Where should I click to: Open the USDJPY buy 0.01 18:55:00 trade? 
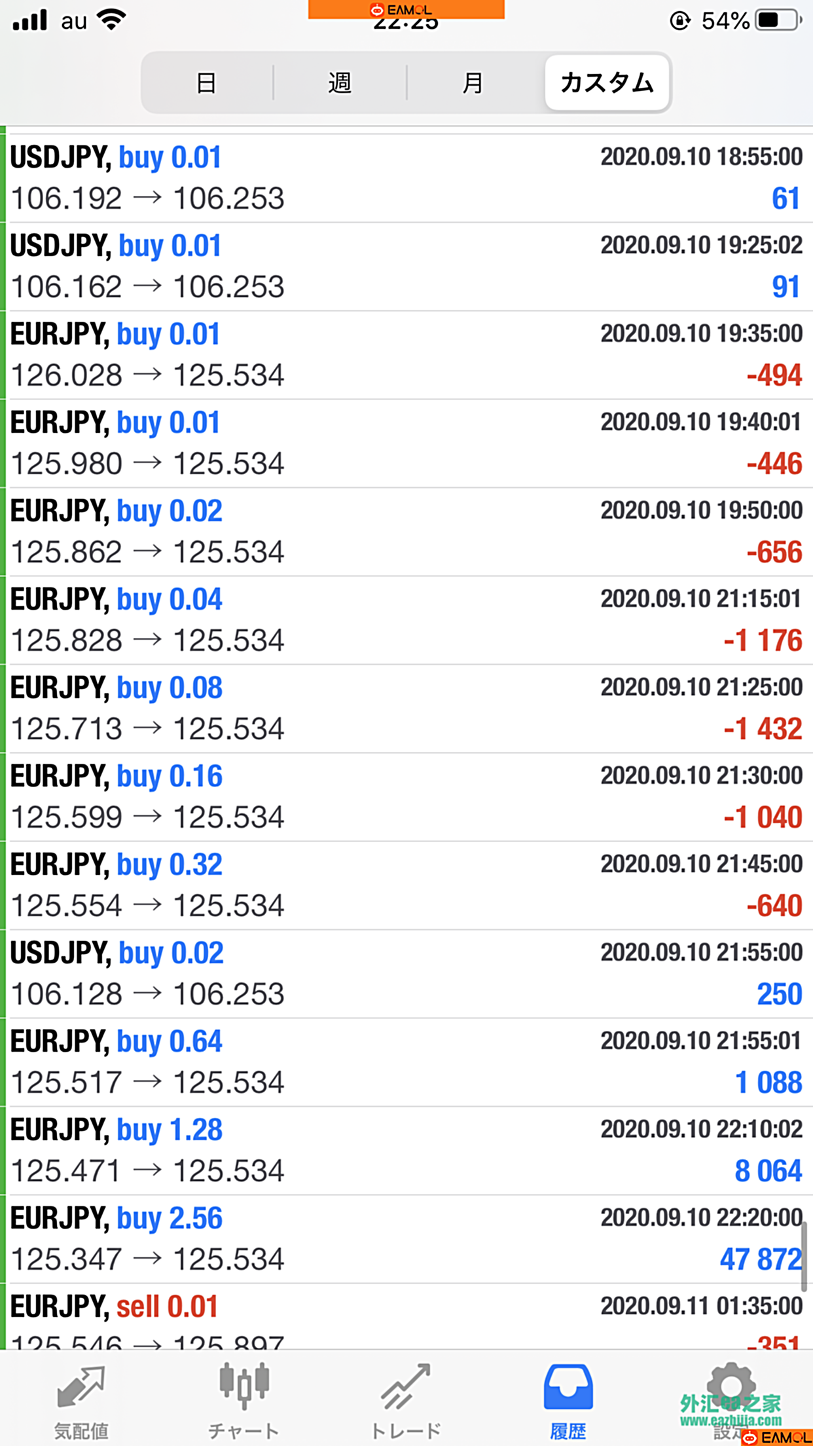click(406, 178)
